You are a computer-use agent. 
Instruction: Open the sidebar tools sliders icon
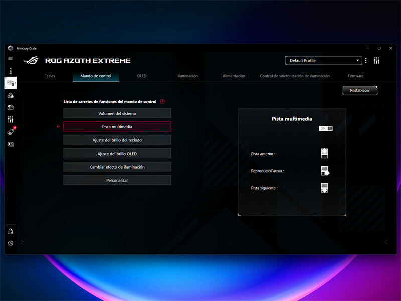click(11, 119)
